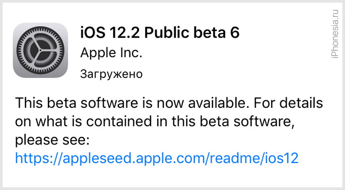Click the center hub of the gear icon
Screen dimensions: 345x190
pos(40,51)
